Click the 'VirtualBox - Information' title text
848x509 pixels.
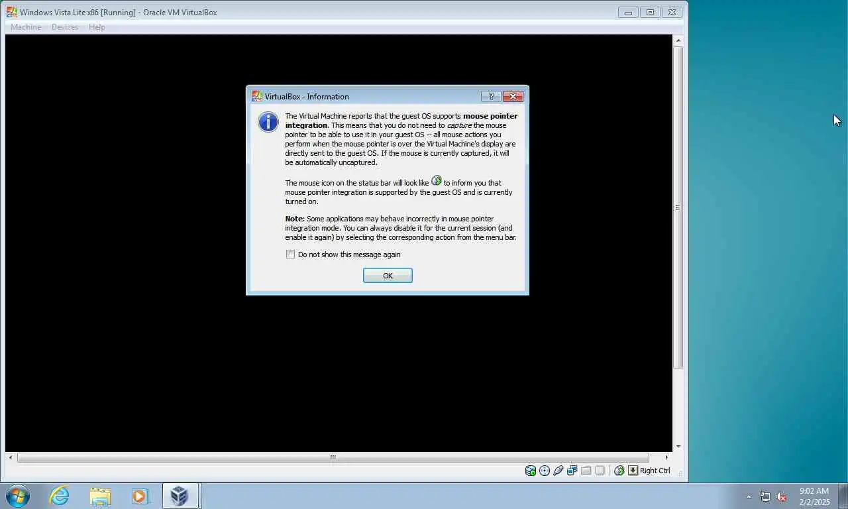[x=307, y=97]
